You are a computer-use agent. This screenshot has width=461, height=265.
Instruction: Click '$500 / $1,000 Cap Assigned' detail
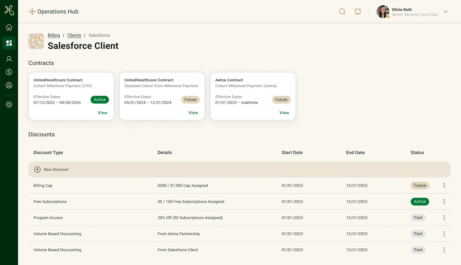coord(183,186)
